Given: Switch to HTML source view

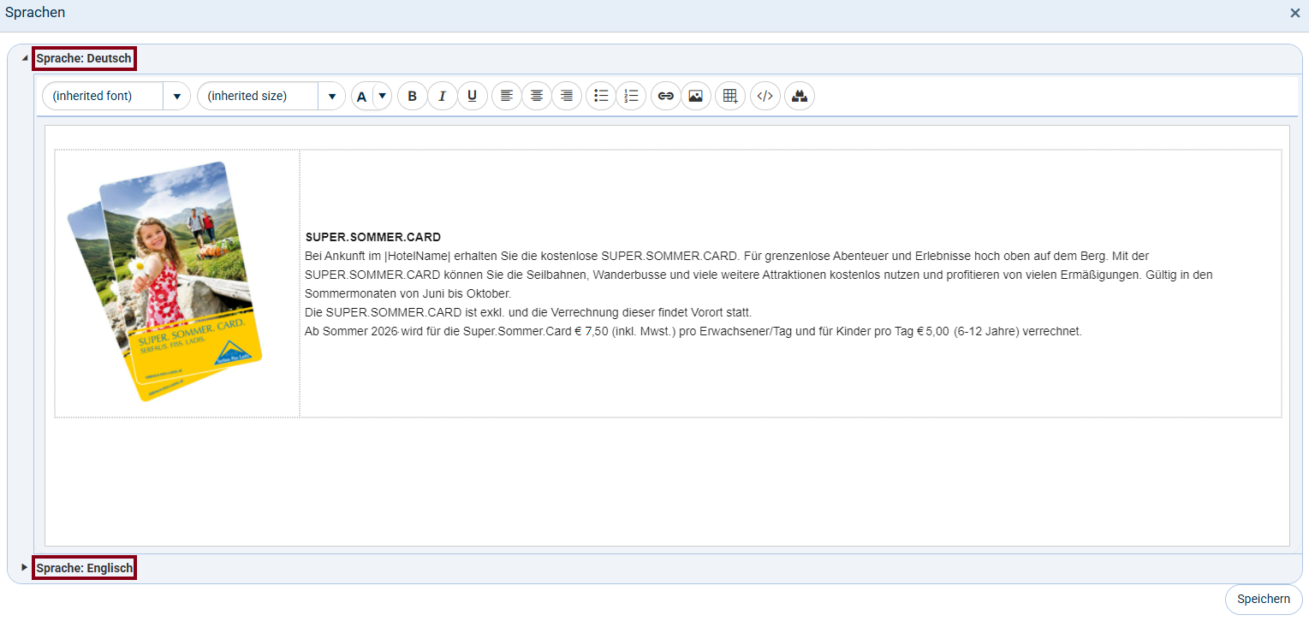Looking at the screenshot, I should [765, 96].
